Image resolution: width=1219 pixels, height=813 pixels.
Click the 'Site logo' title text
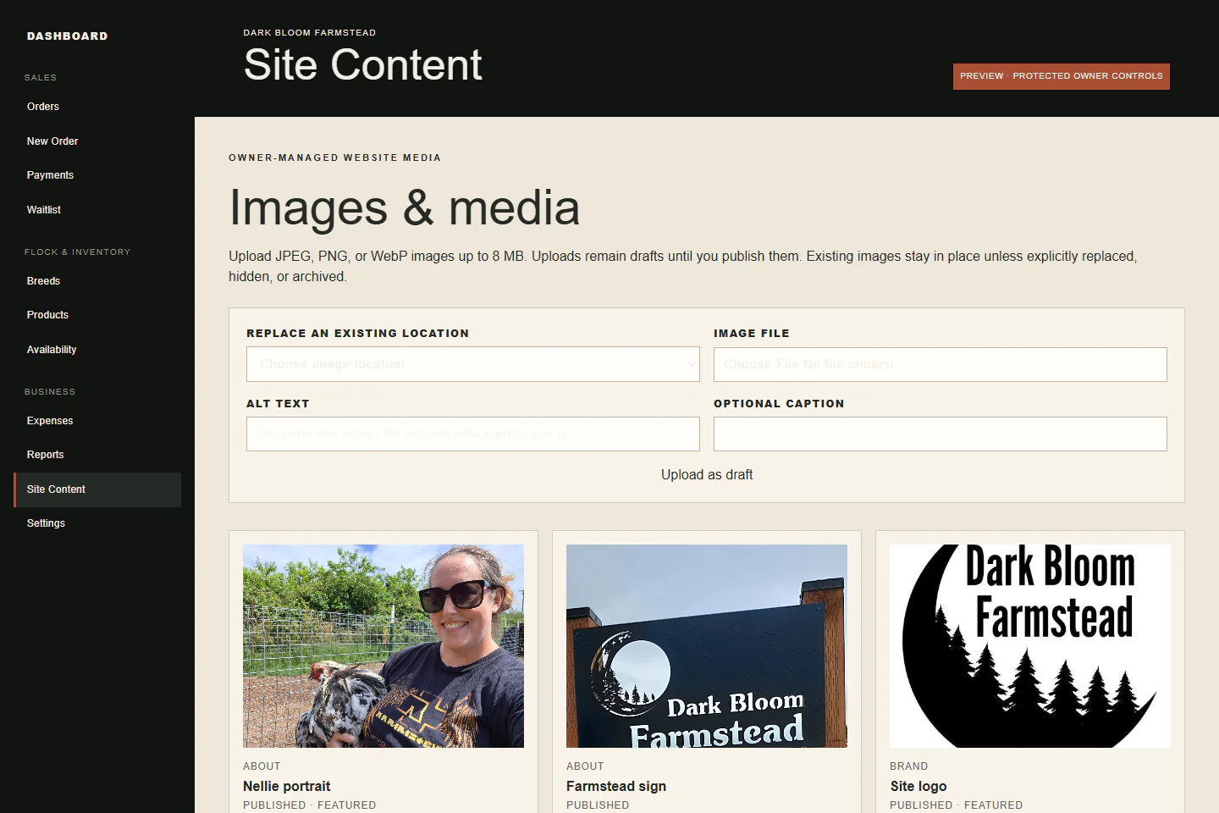(x=918, y=786)
